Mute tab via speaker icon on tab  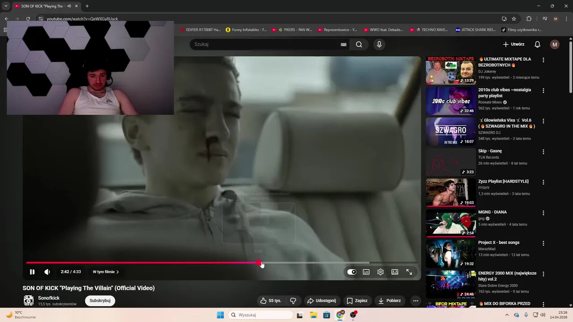coord(69,6)
